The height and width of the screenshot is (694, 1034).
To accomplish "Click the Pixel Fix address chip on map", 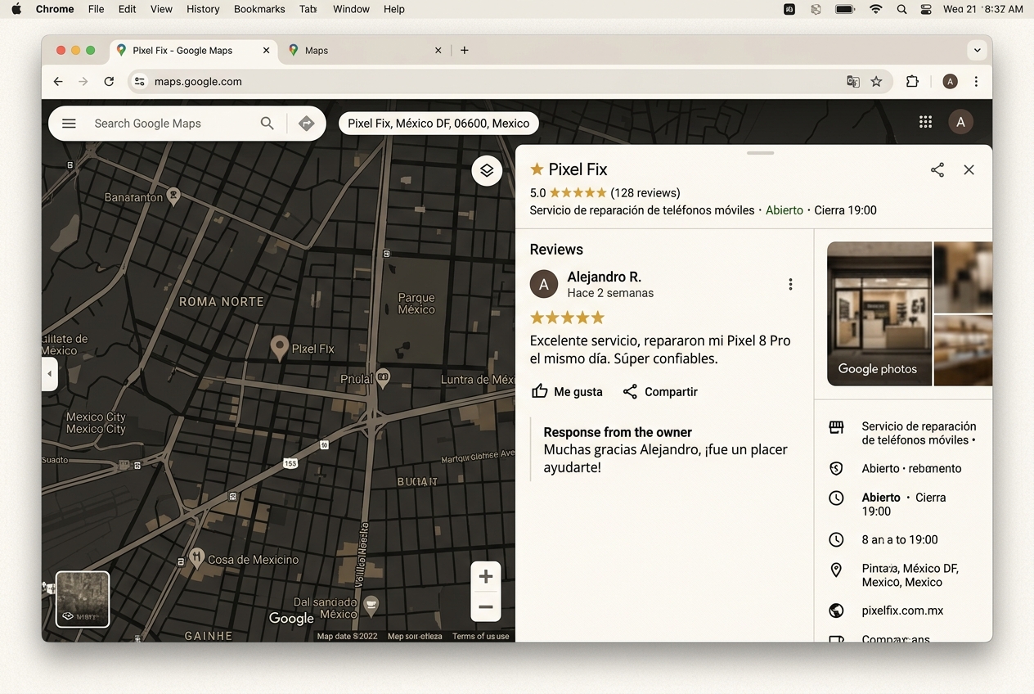I will (438, 123).
